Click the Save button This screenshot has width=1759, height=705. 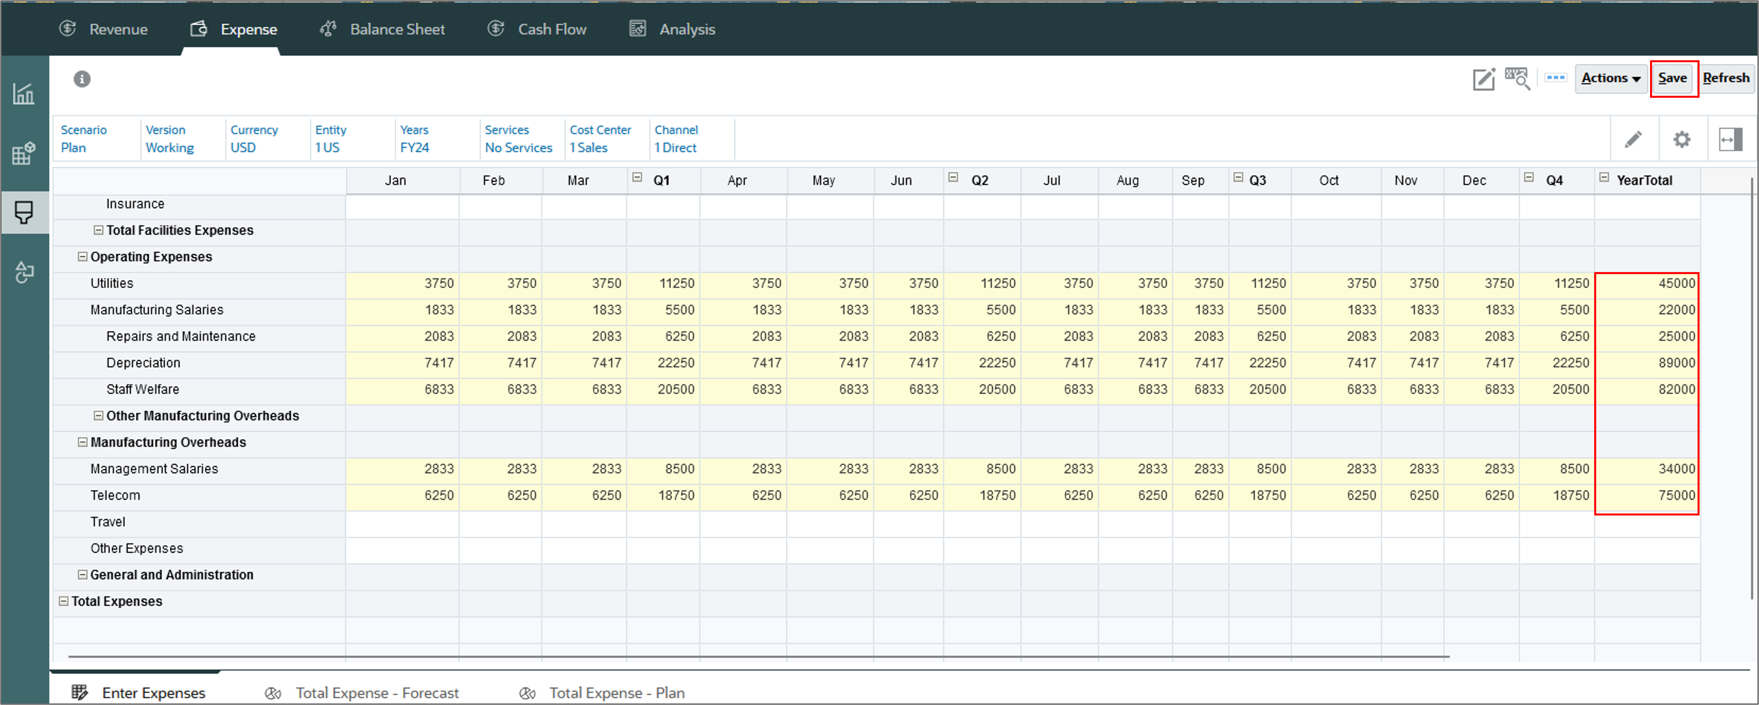pos(1672,79)
